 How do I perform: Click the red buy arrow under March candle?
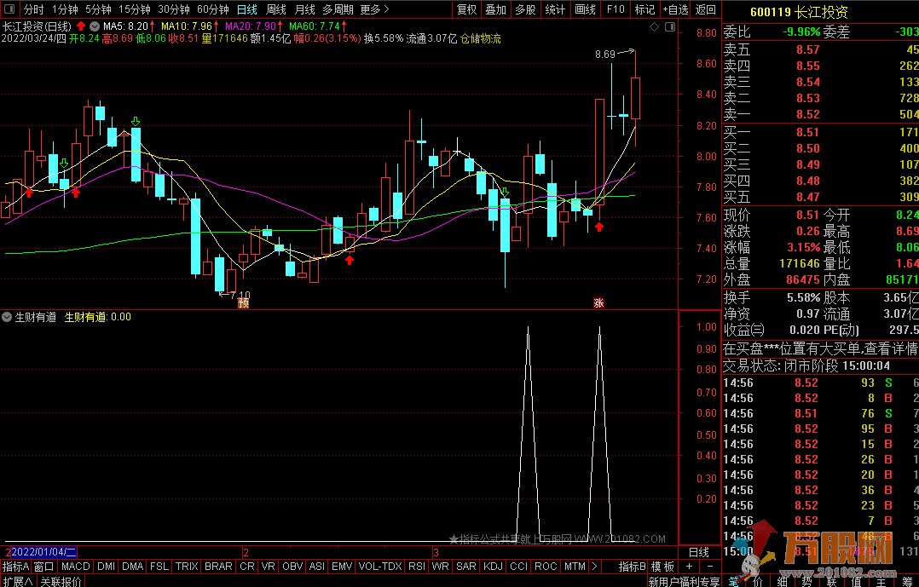tap(599, 227)
